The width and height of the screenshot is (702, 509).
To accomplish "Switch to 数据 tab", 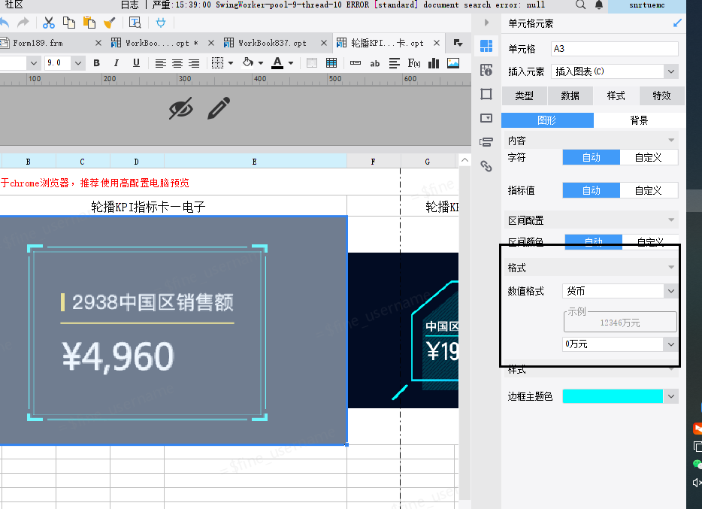I will (x=570, y=95).
